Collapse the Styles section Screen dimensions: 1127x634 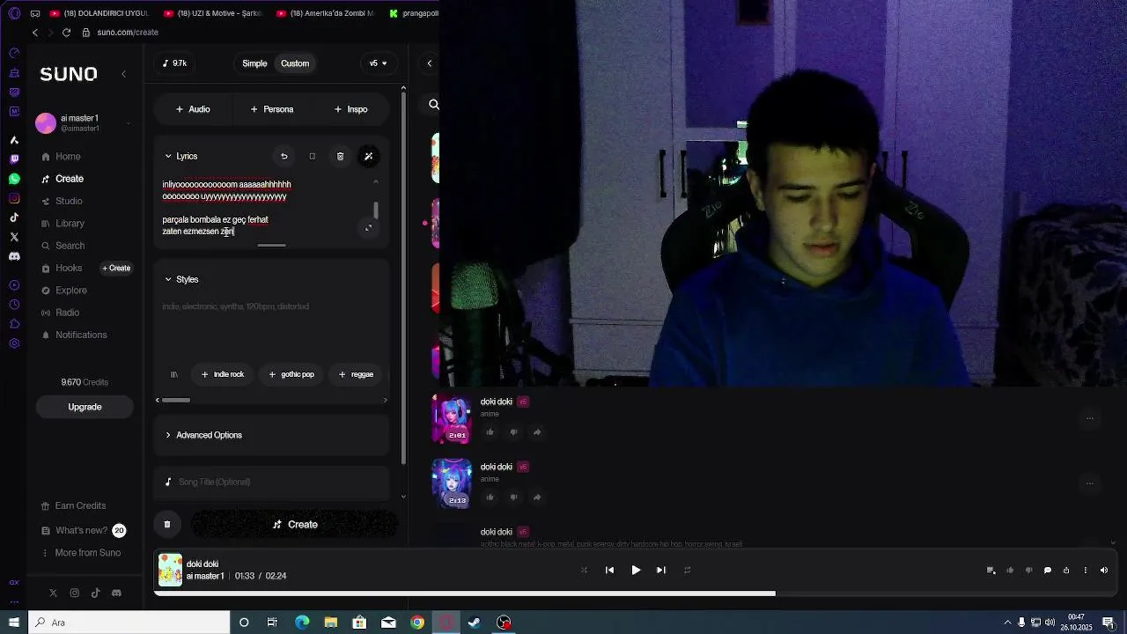click(x=168, y=279)
